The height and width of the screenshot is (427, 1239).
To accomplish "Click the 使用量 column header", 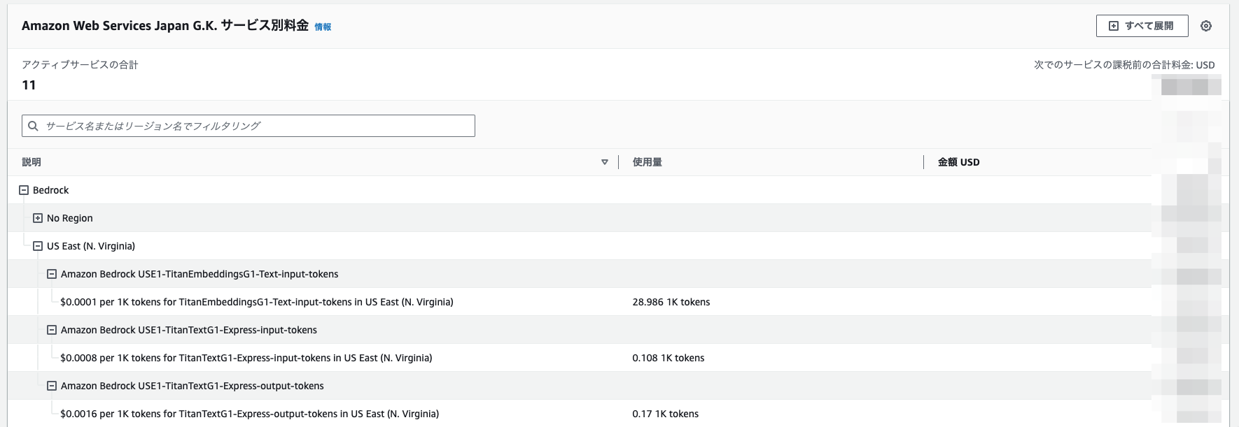I will click(647, 162).
